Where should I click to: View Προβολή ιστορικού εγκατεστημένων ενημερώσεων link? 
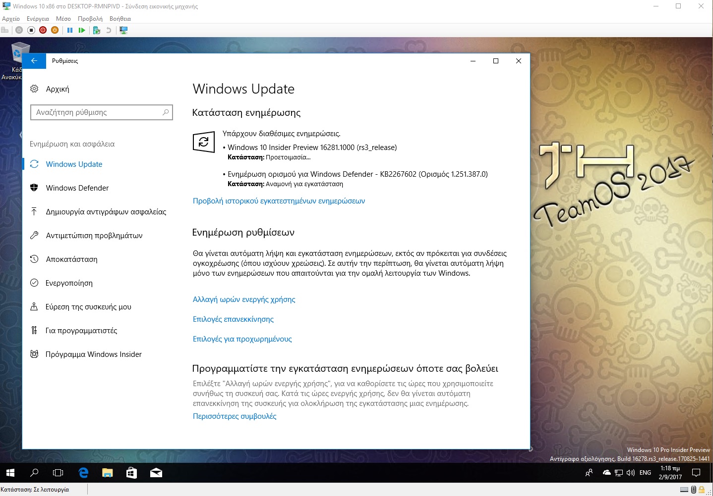point(279,201)
